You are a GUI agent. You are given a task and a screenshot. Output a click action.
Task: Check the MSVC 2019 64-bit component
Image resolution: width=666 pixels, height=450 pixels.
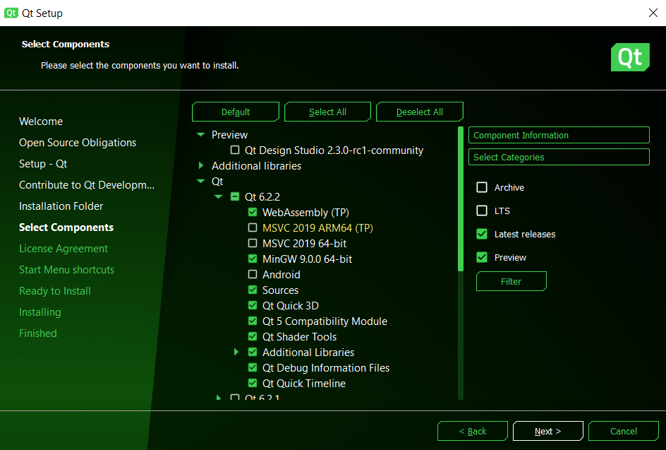point(253,243)
